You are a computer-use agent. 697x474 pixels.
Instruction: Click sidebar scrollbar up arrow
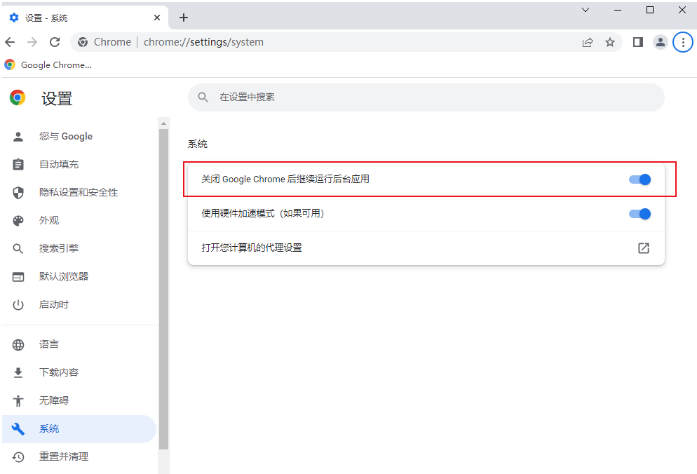point(163,123)
